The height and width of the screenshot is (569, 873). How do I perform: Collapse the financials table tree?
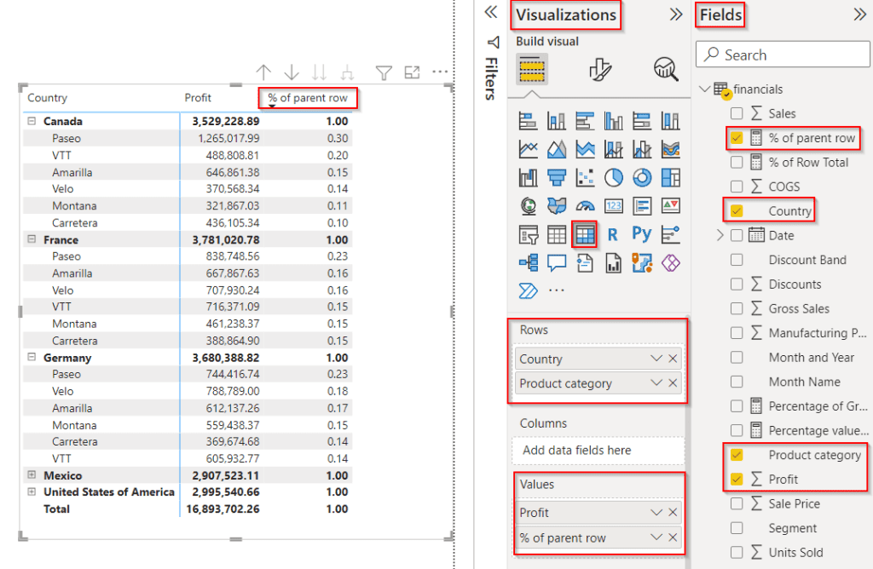705,89
